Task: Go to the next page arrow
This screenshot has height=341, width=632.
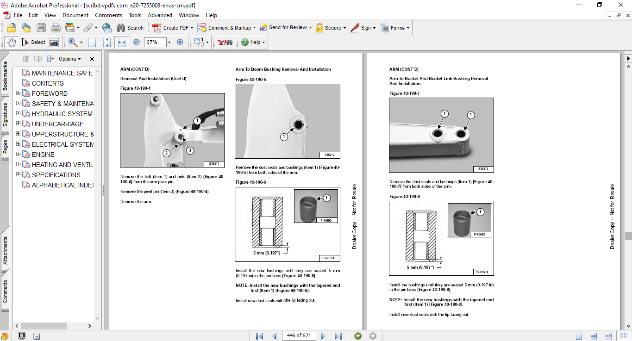Action: tap(323, 336)
